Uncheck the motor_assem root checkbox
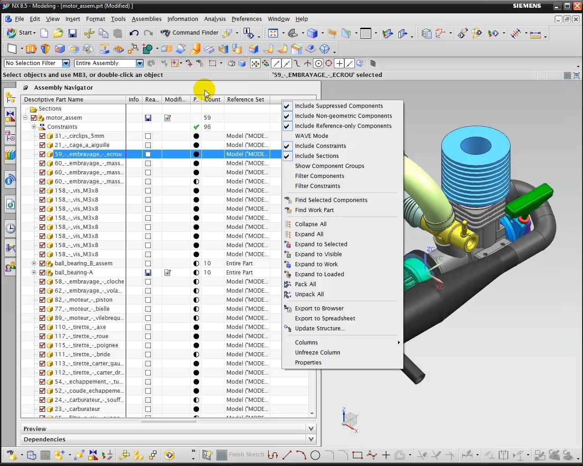 point(34,118)
